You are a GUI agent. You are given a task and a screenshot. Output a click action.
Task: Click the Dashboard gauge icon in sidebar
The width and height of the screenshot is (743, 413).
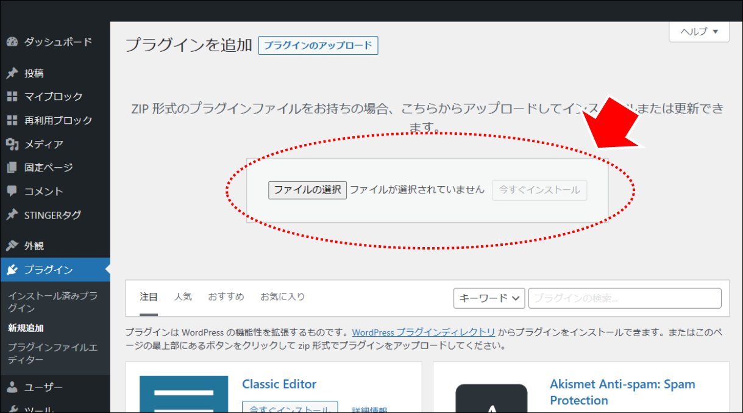coord(12,42)
